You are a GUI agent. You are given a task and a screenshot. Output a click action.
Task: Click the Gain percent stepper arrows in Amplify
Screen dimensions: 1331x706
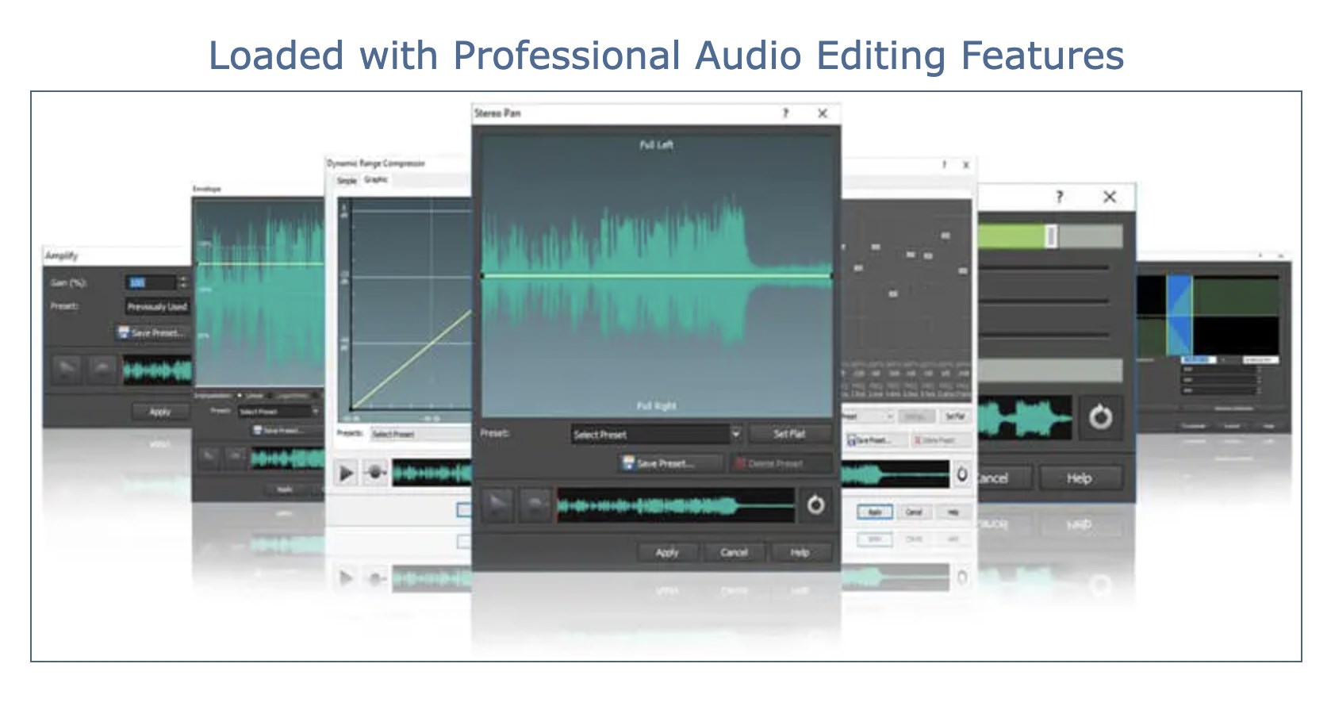point(182,282)
